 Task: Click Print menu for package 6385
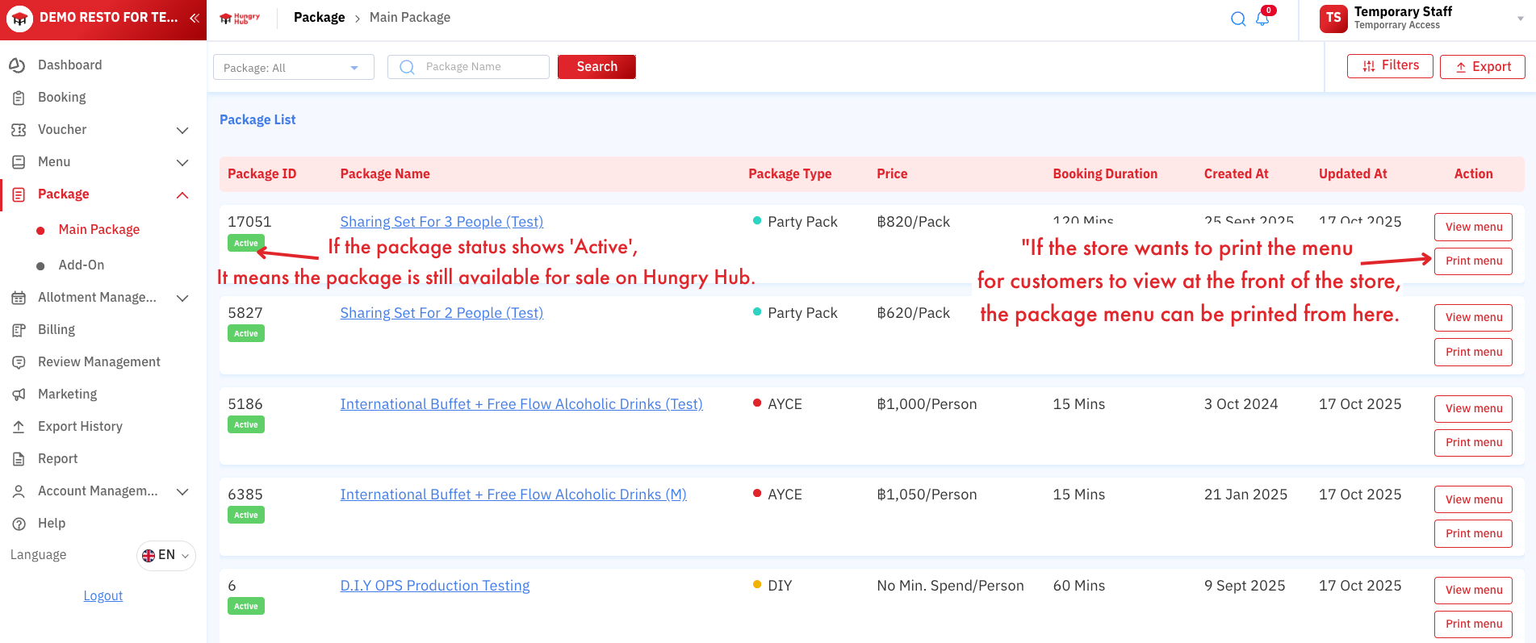(x=1473, y=534)
